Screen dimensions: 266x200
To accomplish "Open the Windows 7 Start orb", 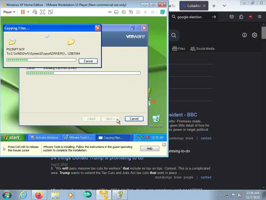I will pyautogui.click(x=7, y=195).
